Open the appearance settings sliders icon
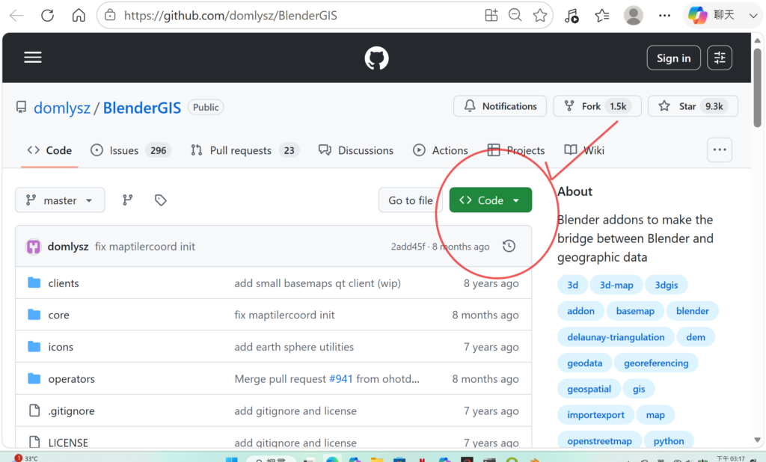This screenshot has height=462, width=766. pyautogui.click(x=720, y=58)
